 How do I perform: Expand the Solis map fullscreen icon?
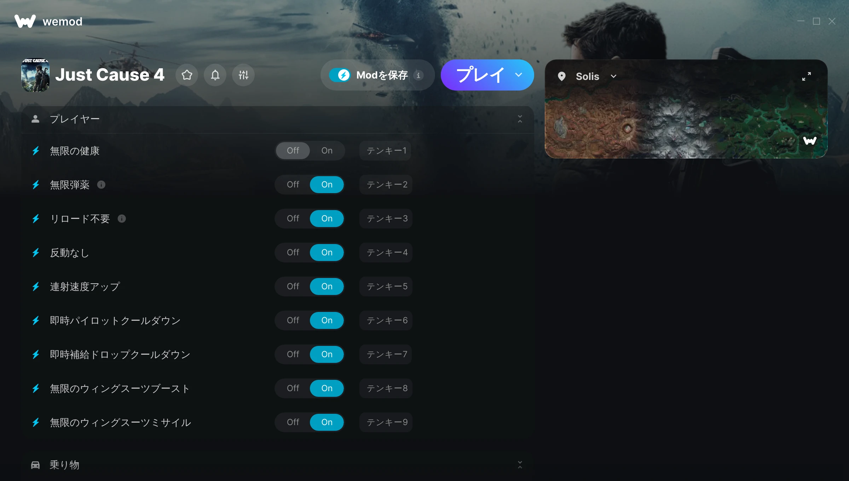coord(806,76)
